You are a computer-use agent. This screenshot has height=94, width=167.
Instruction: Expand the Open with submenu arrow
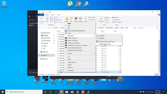[x=94, y=36]
